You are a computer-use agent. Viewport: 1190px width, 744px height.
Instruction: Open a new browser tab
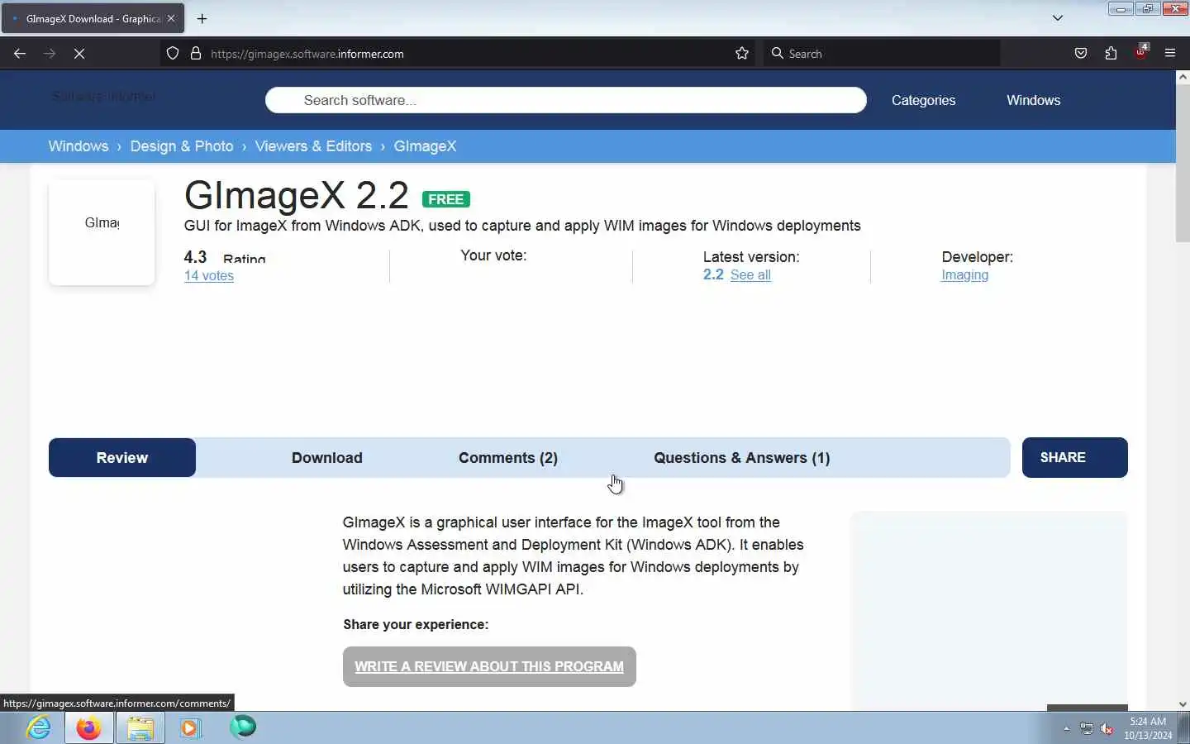pyautogui.click(x=202, y=18)
